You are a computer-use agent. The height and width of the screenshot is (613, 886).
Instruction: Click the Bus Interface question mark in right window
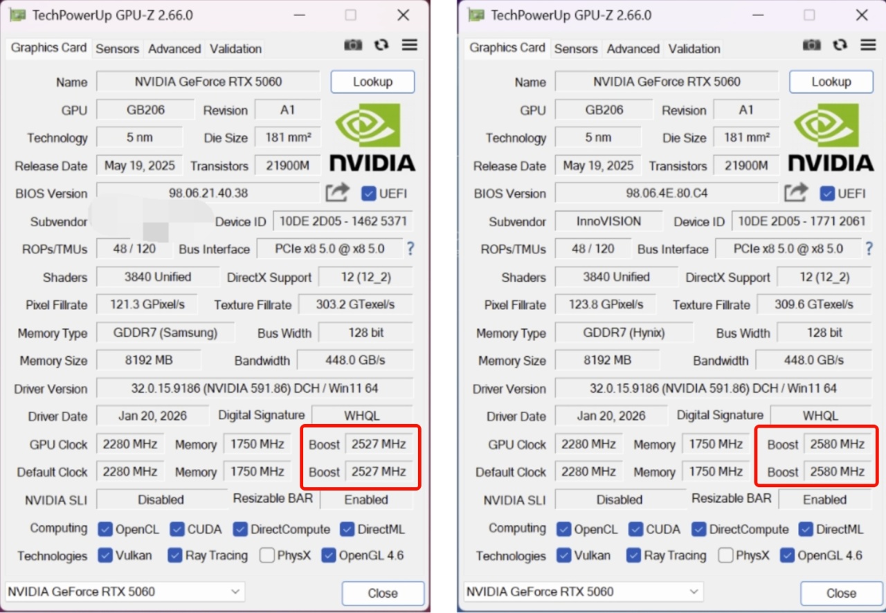coord(869,249)
